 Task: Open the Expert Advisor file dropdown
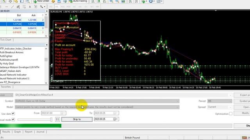point(230,95)
